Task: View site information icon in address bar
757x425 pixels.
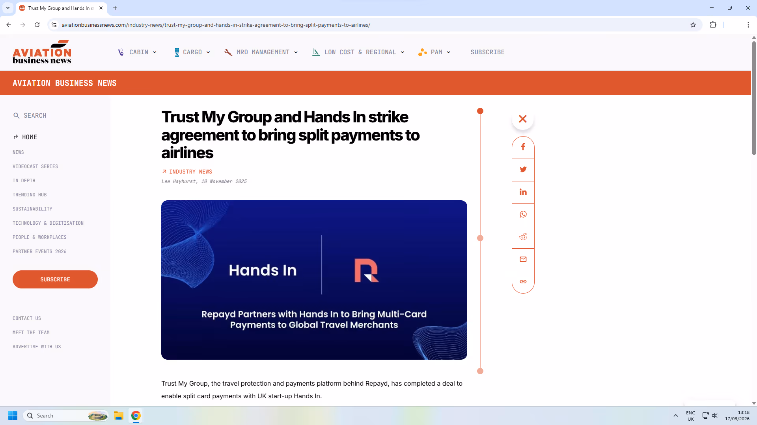Action: (54, 25)
